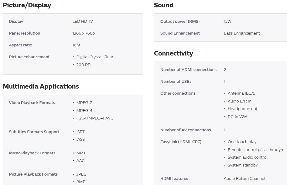
Task: Select the Antenna IEC75 connection item
Action: [x=241, y=93]
